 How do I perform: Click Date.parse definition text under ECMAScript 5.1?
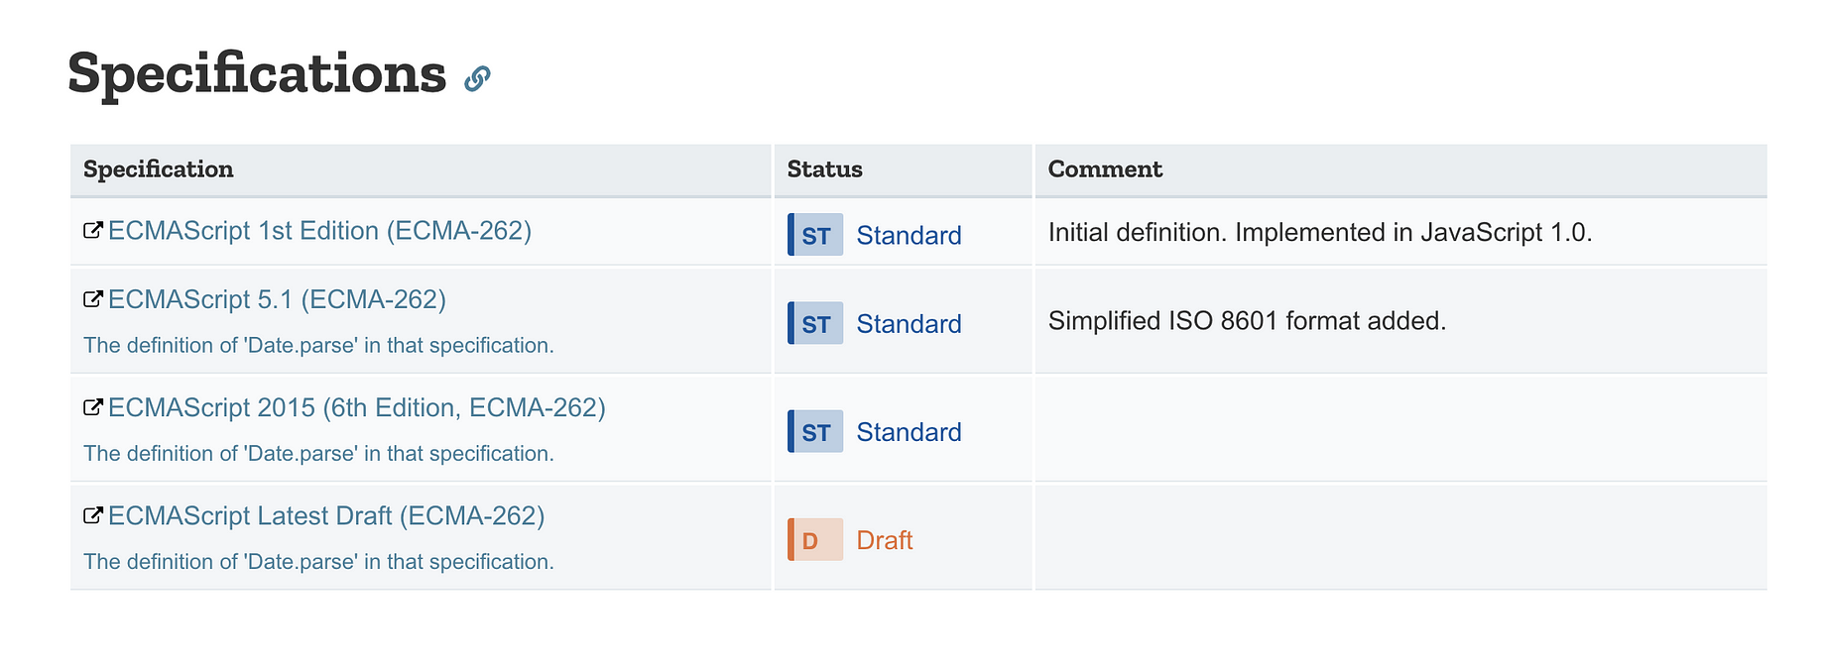pyautogui.click(x=318, y=345)
